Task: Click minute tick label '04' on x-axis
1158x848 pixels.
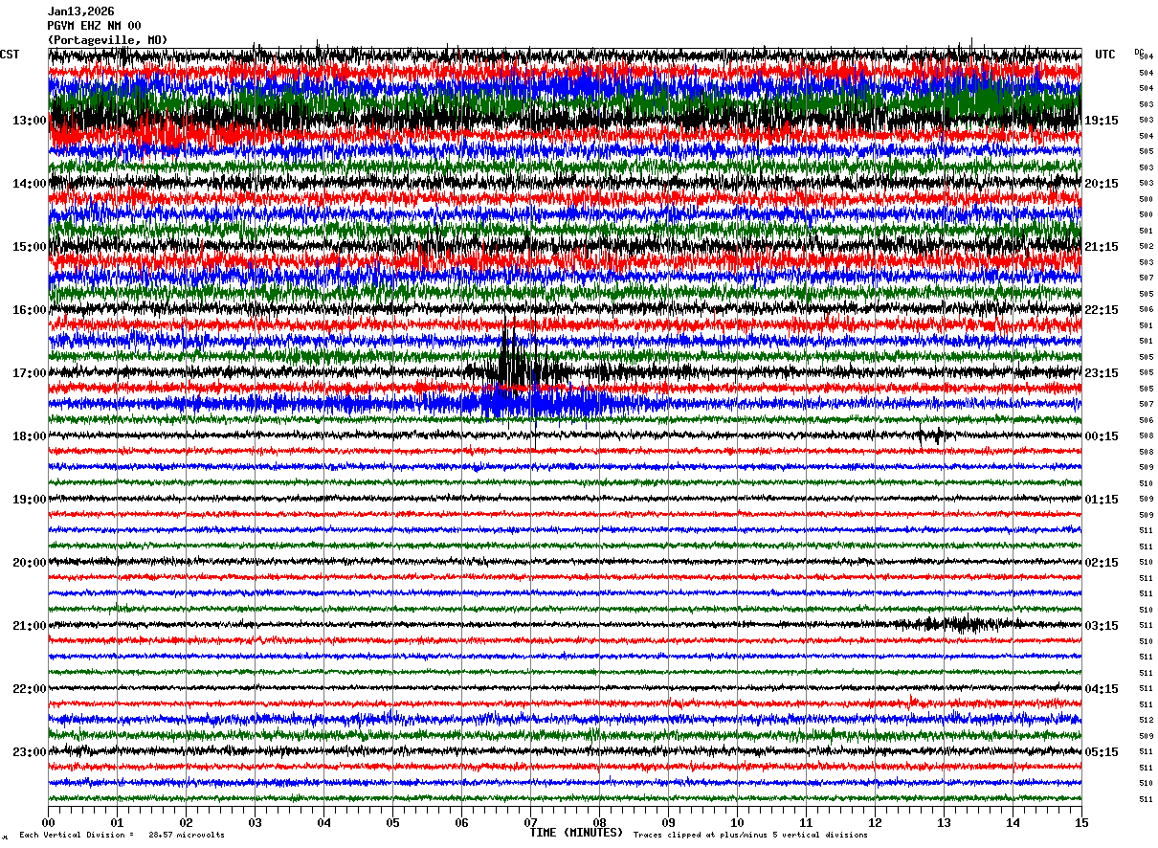Action: pyautogui.click(x=323, y=822)
